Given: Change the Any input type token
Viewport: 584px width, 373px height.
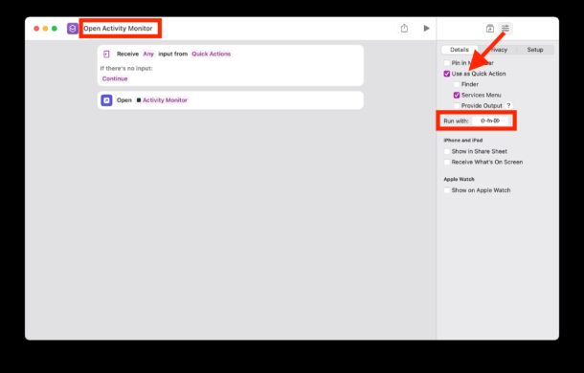Looking at the screenshot, I should 148,54.
